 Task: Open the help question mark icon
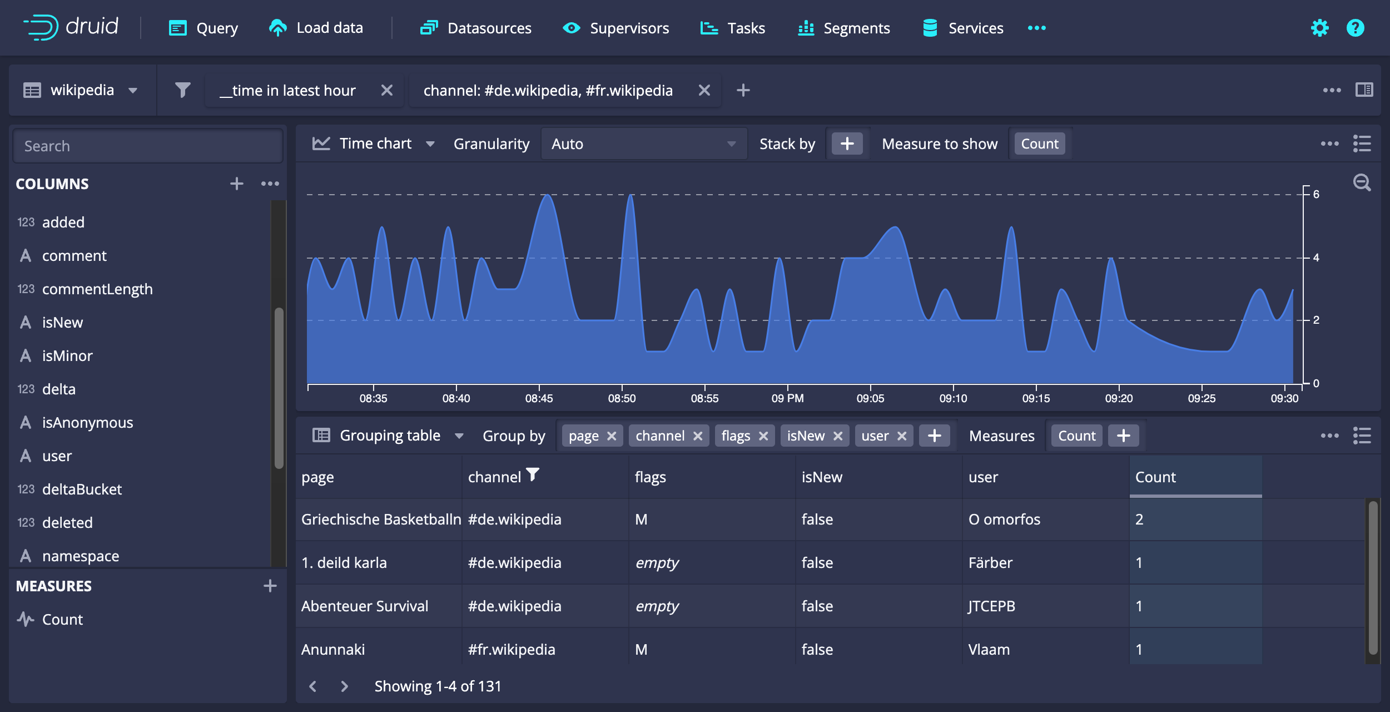1355,28
